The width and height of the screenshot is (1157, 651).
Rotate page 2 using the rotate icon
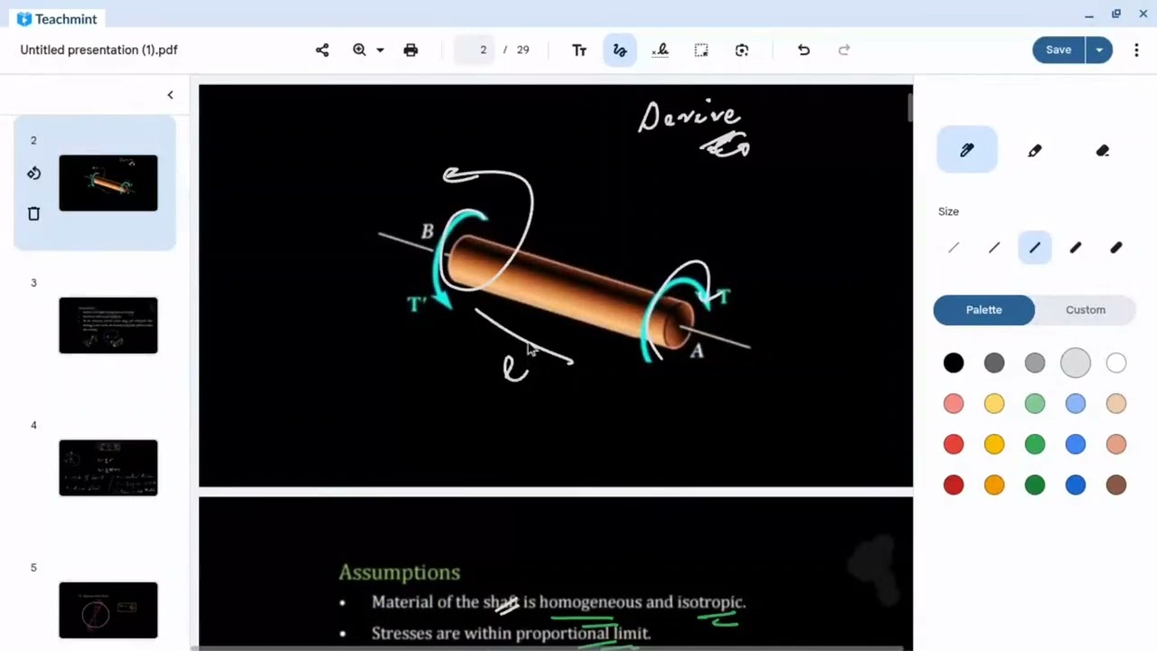point(33,174)
